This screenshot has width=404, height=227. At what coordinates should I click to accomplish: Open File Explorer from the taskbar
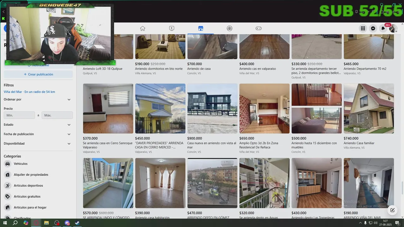46,223
